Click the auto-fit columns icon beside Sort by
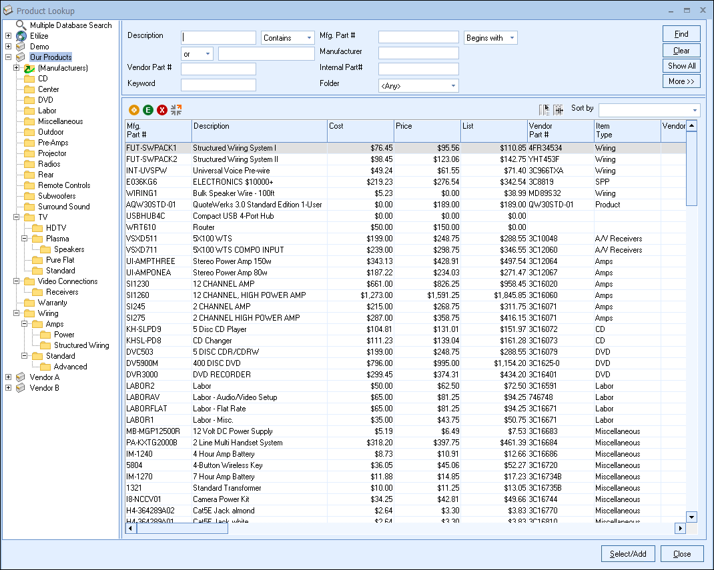Viewport: 714px width, 570px height. point(559,109)
